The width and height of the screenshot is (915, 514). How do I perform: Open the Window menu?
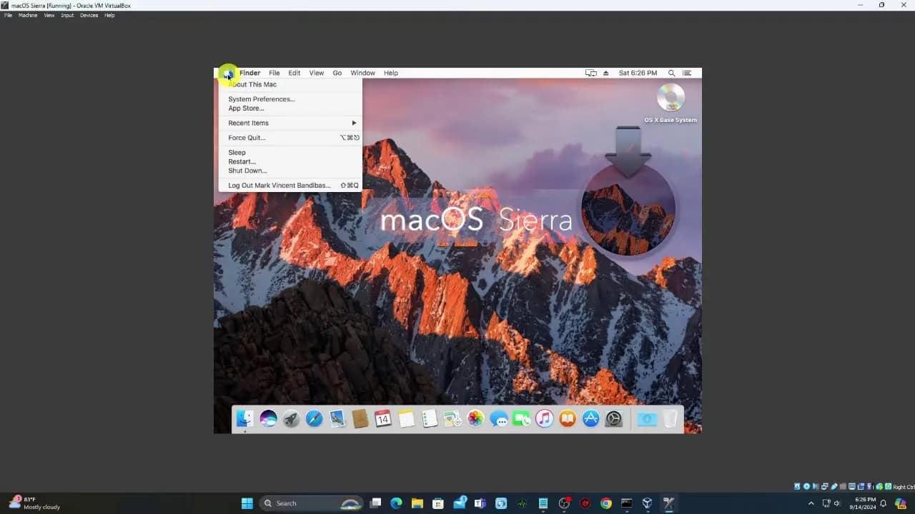pyautogui.click(x=362, y=73)
